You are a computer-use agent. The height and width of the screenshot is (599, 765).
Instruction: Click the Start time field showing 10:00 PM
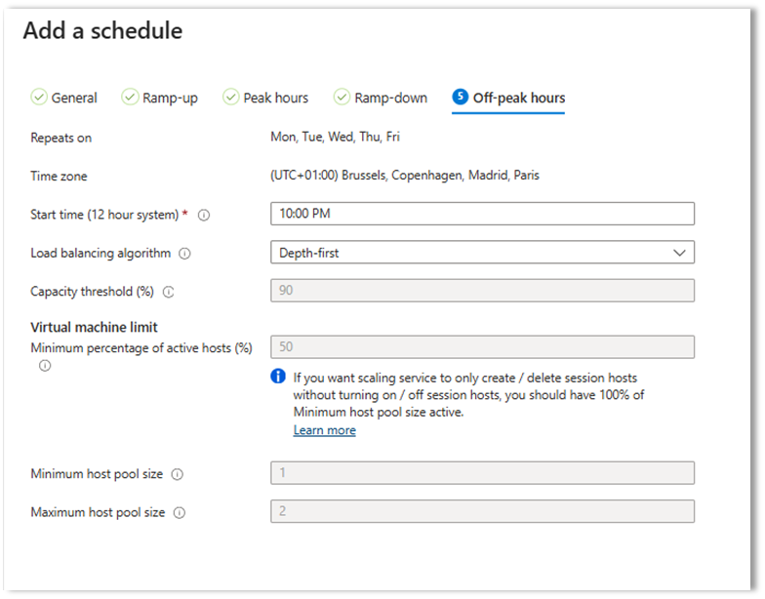pyautogui.click(x=481, y=214)
